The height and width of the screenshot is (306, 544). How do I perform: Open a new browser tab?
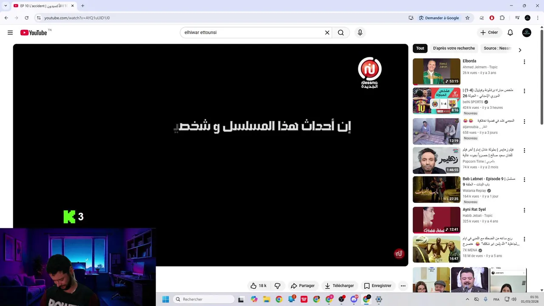pyautogui.click(x=82, y=6)
